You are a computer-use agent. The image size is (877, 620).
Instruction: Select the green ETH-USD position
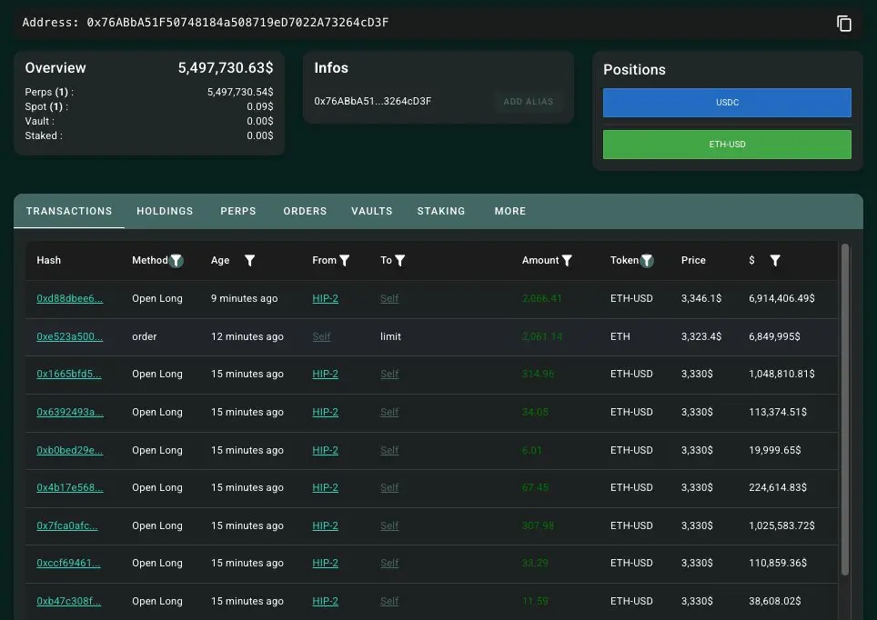coord(727,145)
